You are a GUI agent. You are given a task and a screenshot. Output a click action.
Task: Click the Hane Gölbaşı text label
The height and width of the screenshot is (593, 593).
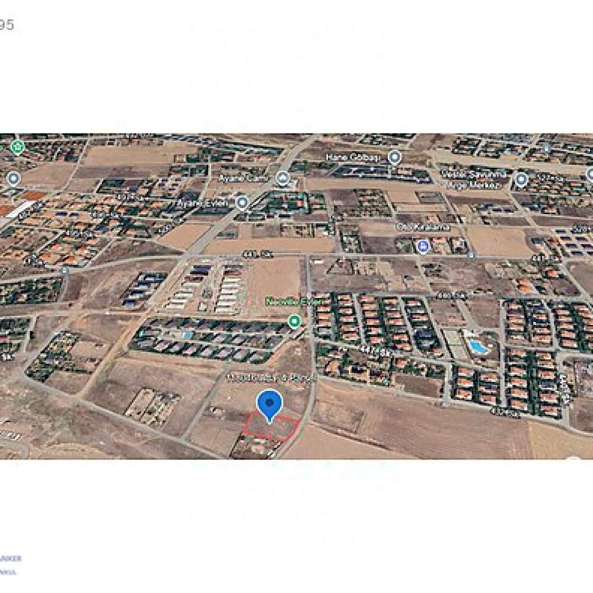click(x=352, y=157)
